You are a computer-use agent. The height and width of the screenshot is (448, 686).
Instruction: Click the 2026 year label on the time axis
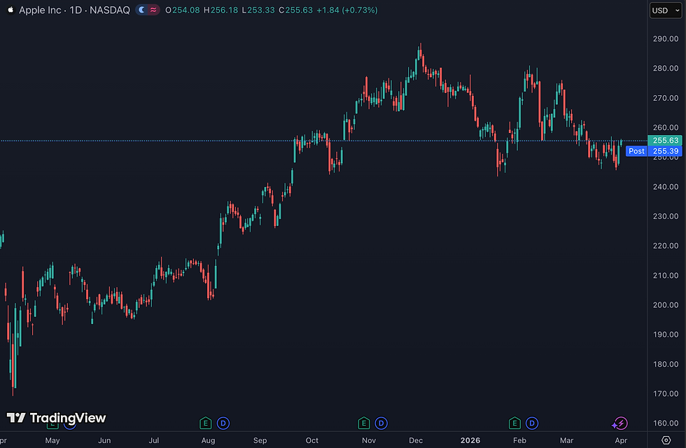click(470, 440)
